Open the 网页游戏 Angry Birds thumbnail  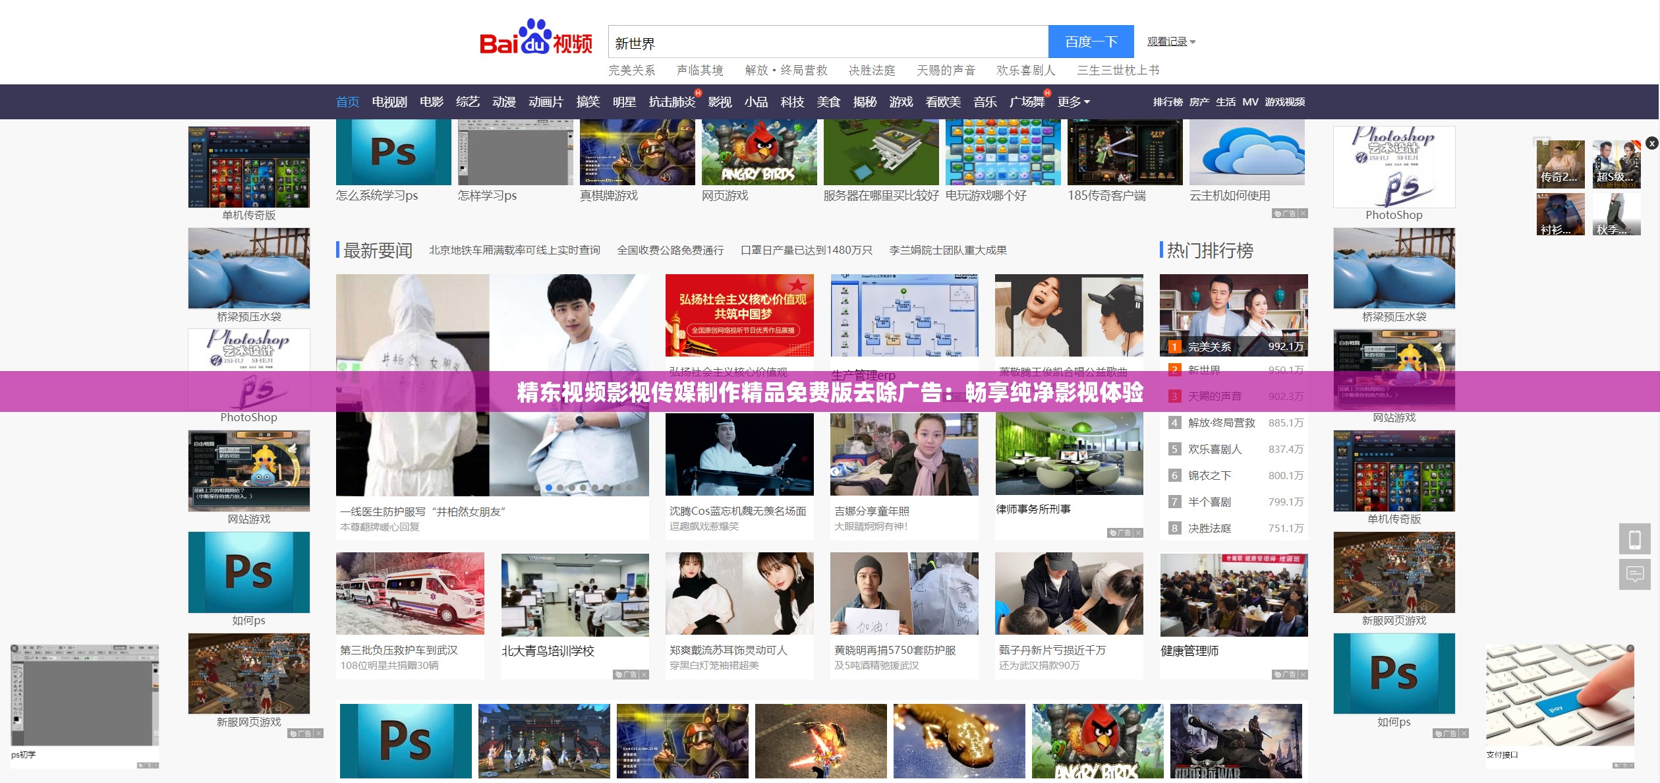(759, 152)
